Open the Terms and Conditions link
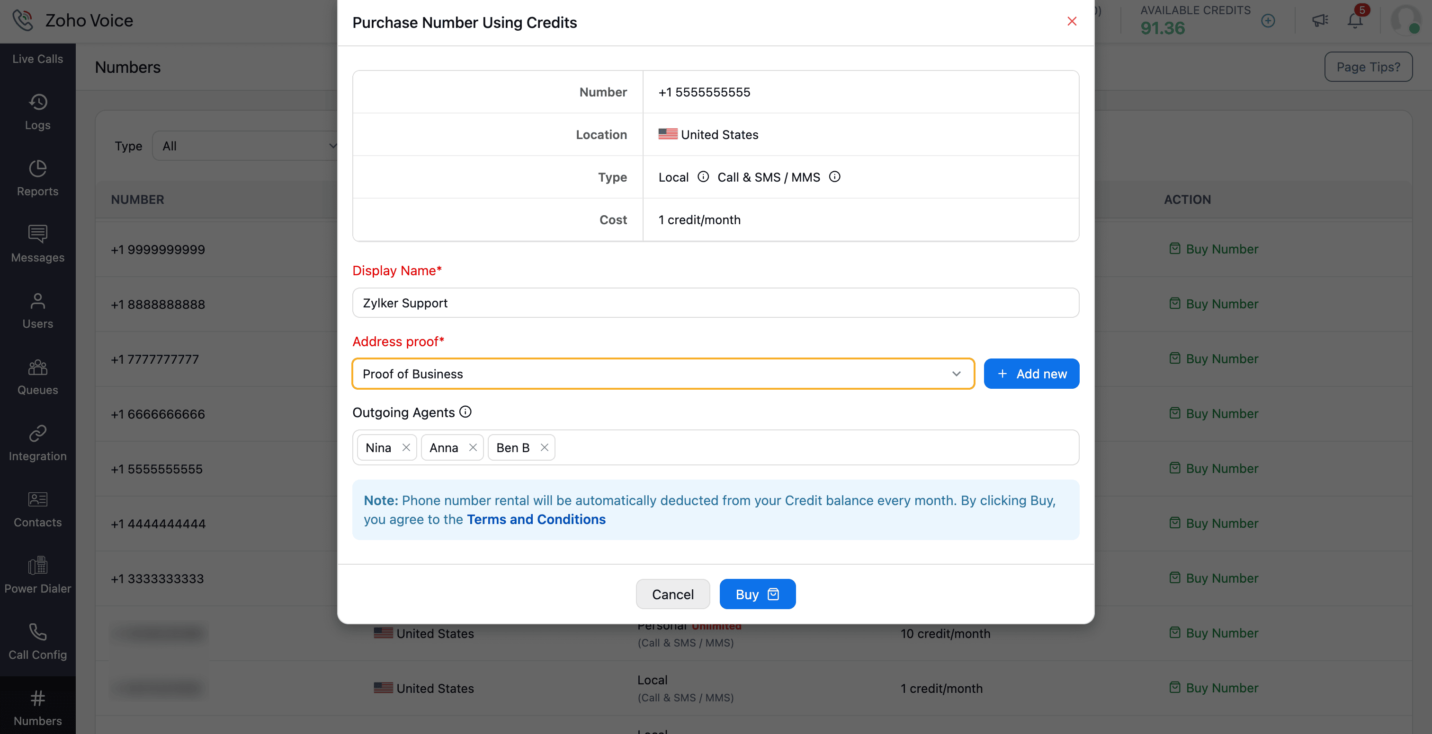The width and height of the screenshot is (1432, 734). pos(536,519)
